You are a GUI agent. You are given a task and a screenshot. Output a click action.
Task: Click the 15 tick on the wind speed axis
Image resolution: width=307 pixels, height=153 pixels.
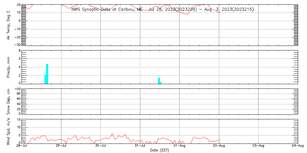[x=18, y=120]
